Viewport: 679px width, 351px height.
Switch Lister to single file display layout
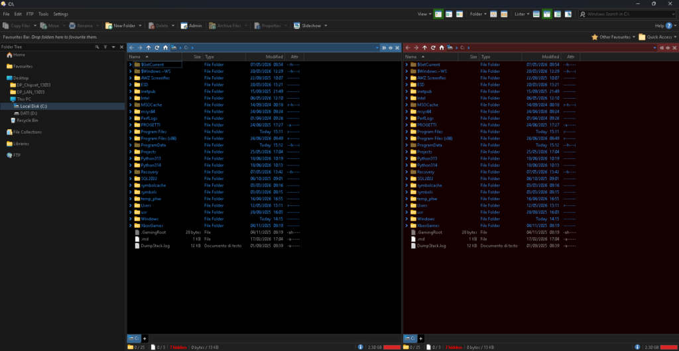tap(536, 15)
